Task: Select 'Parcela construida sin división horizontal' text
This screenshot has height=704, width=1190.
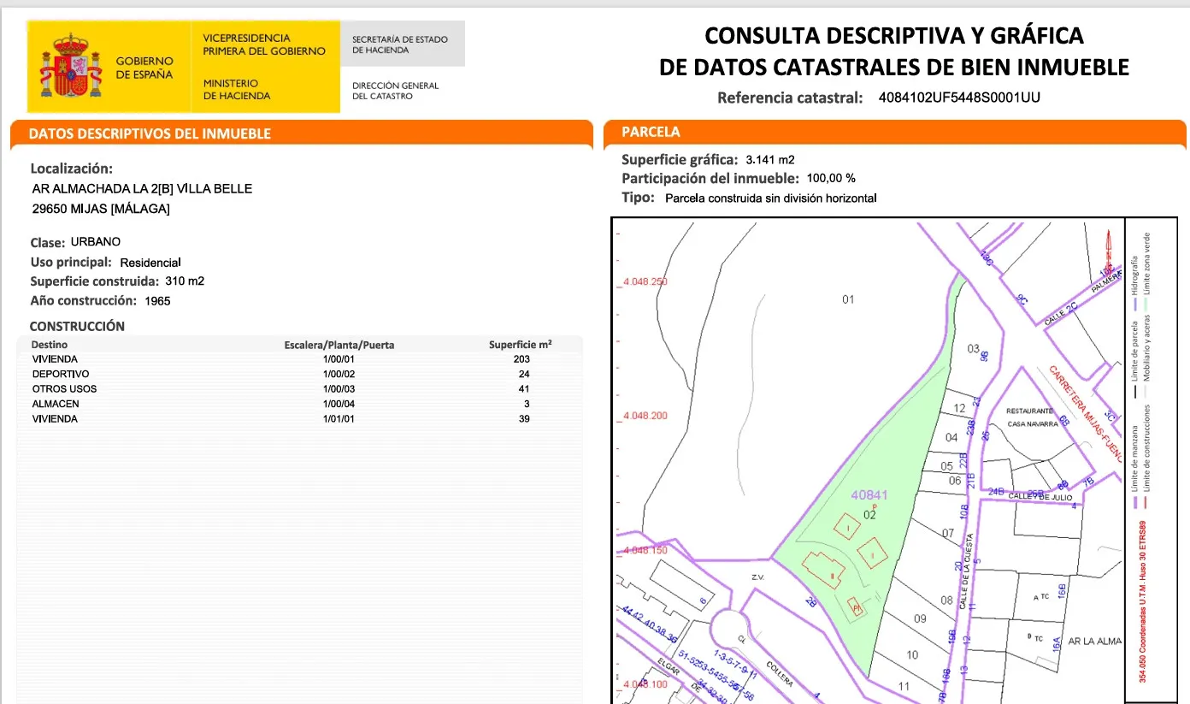Action: point(770,198)
